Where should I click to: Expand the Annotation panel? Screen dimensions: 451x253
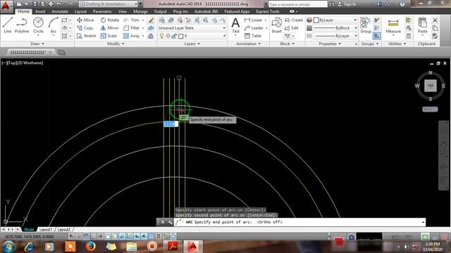tap(249, 44)
